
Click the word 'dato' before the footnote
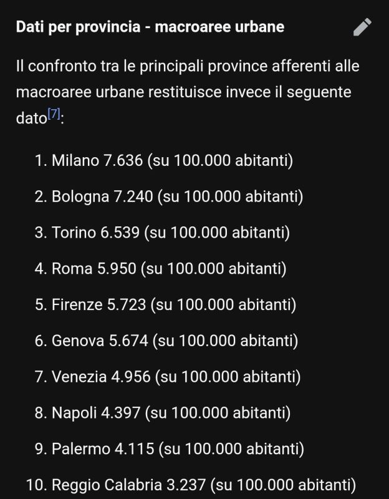(x=31, y=119)
